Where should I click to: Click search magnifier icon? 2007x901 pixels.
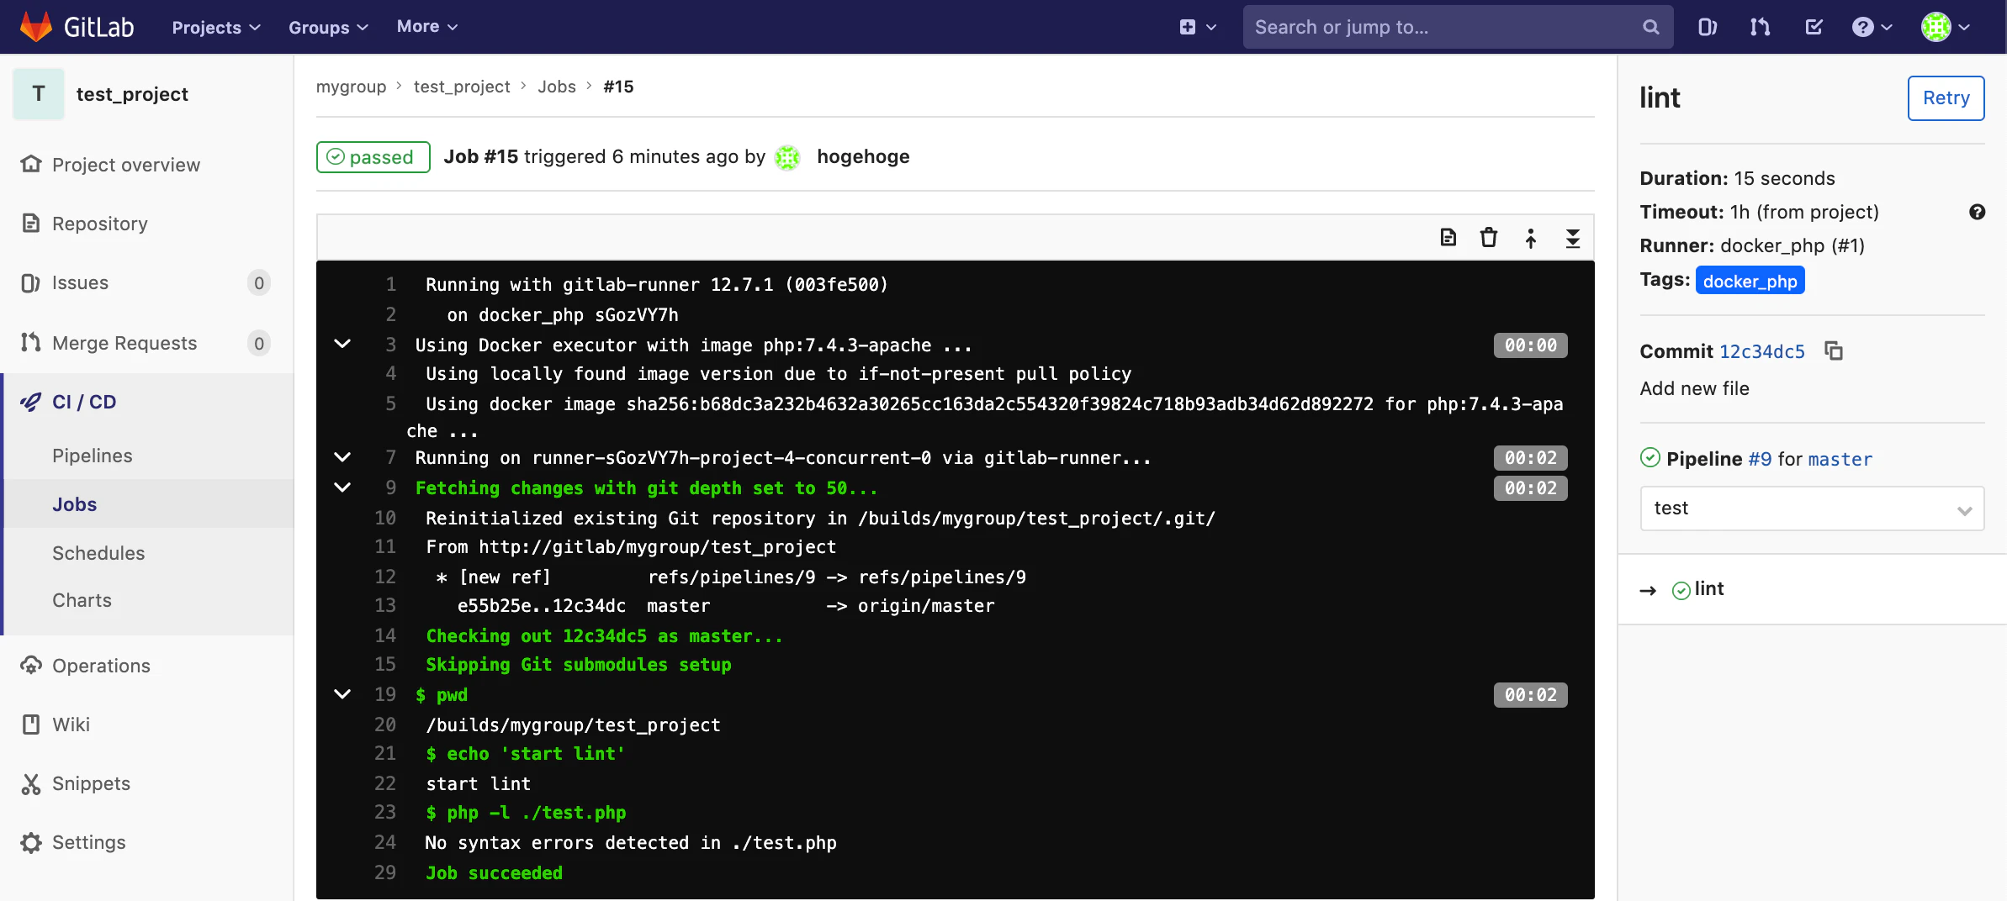pyautogui.click(x=1650, y=27)
